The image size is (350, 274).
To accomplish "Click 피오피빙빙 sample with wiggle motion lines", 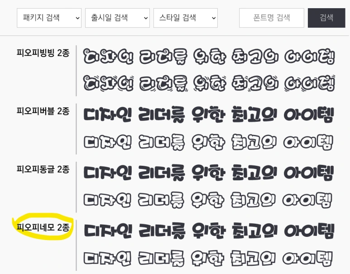I will pos(209,83).
